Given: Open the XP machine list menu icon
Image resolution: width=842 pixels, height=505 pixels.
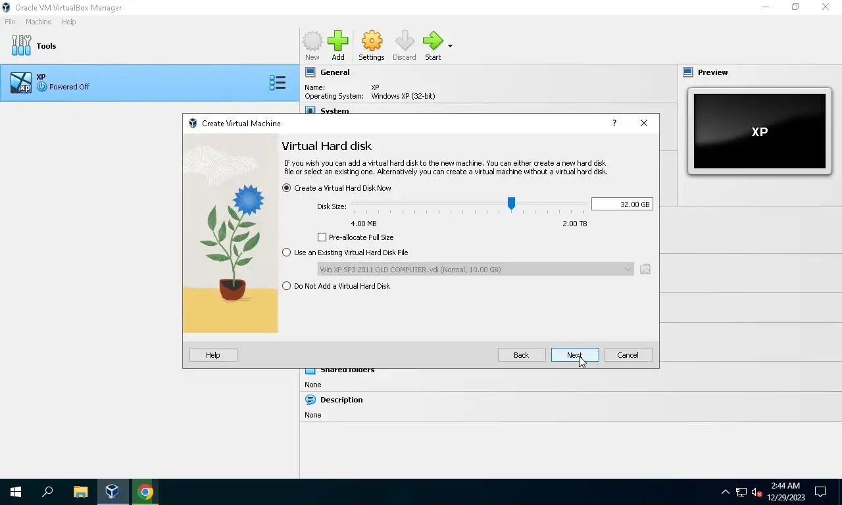Looking at the screenshot, I should [x=278, y=82].
